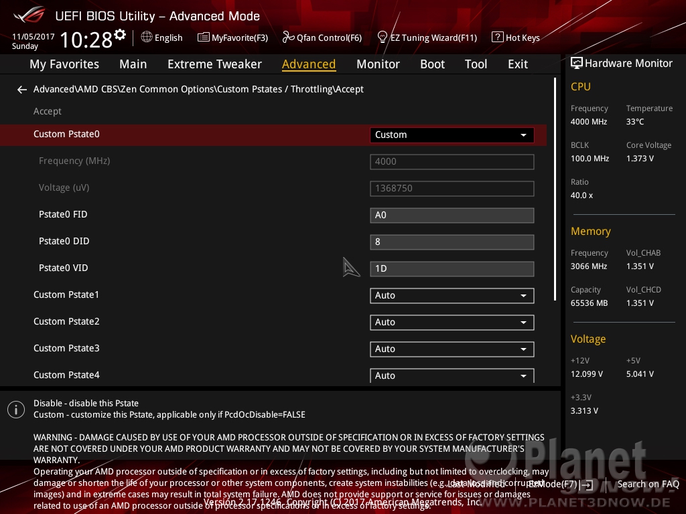686x514 pixels.
Task: Click the breadcrumb path text
Action: pos(198,89)
